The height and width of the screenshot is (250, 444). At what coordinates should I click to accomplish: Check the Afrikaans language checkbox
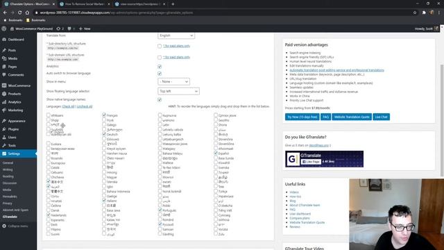click(x=49, y=115)
